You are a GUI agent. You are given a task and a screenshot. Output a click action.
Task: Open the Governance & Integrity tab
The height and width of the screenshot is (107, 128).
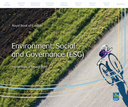tap(50, 4)
